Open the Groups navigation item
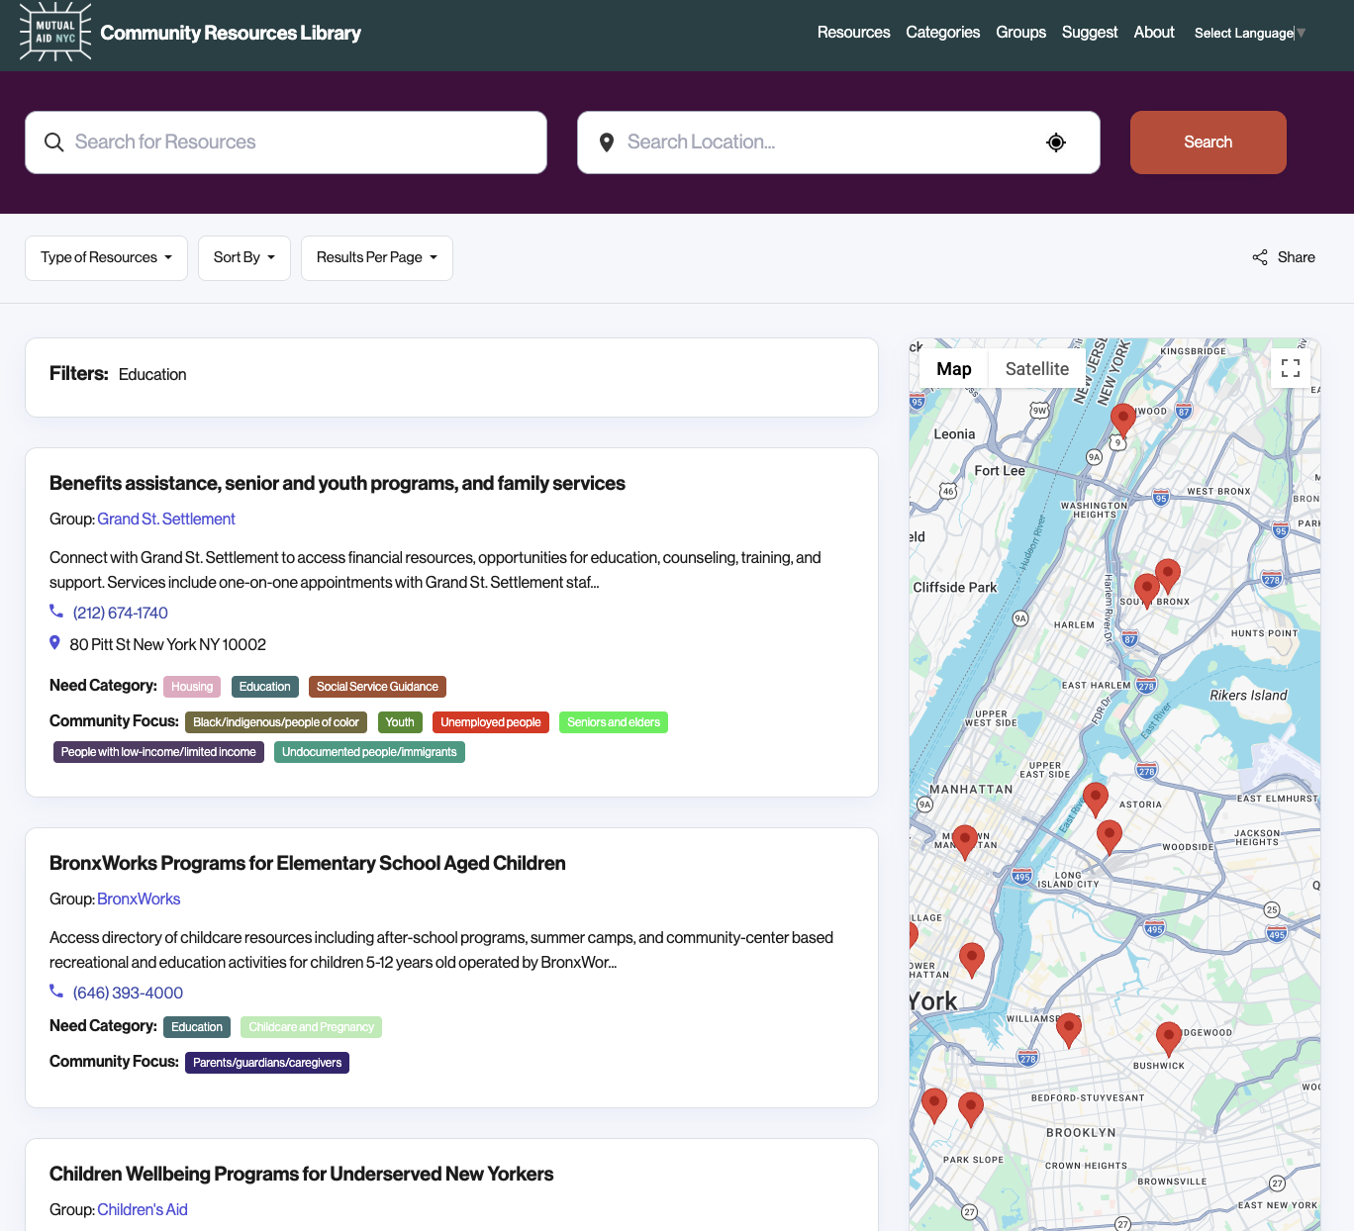Viewport: 1354px width, 1231px height. pyautogui.click(x=1020, y=33)
